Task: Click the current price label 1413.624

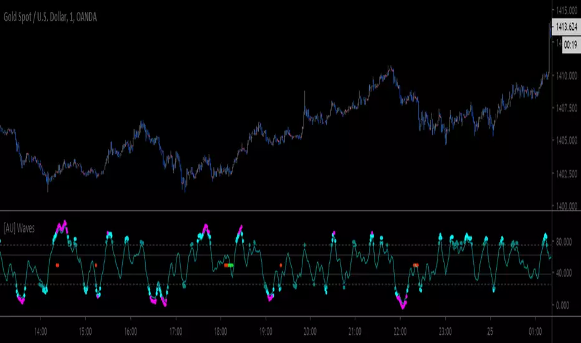Action: [566, 27]
